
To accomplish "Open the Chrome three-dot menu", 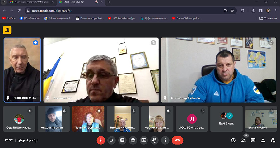I will [276, 11].
